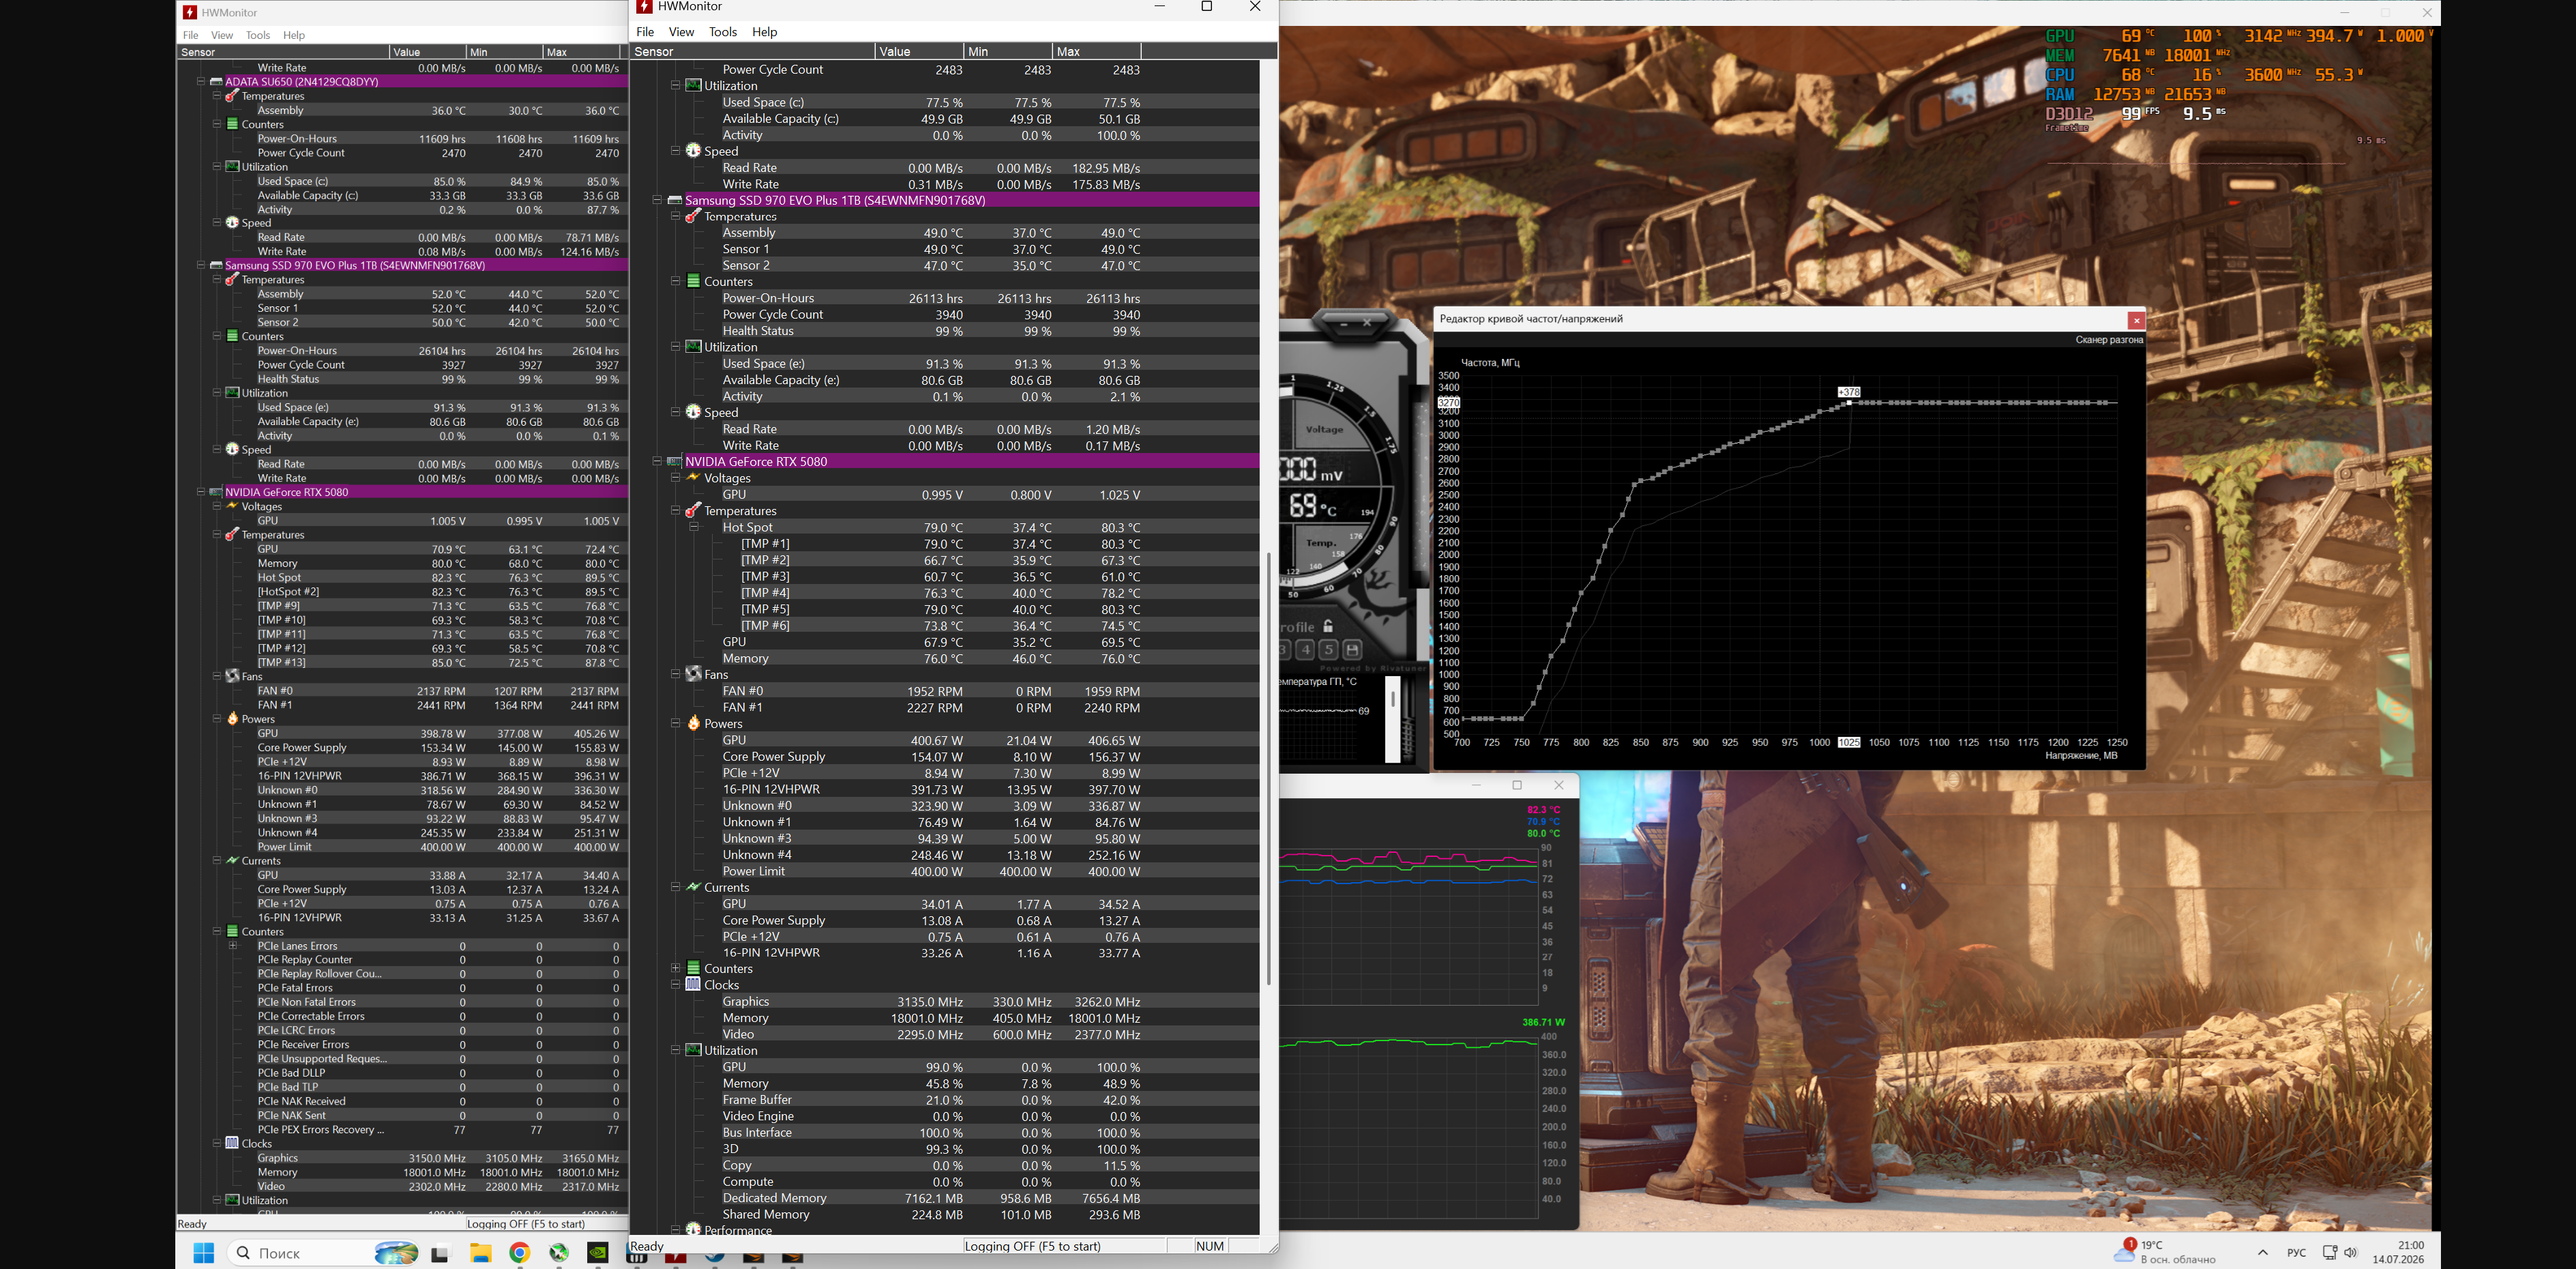Open Task View from taskbar

click(x=441, y=1253)
